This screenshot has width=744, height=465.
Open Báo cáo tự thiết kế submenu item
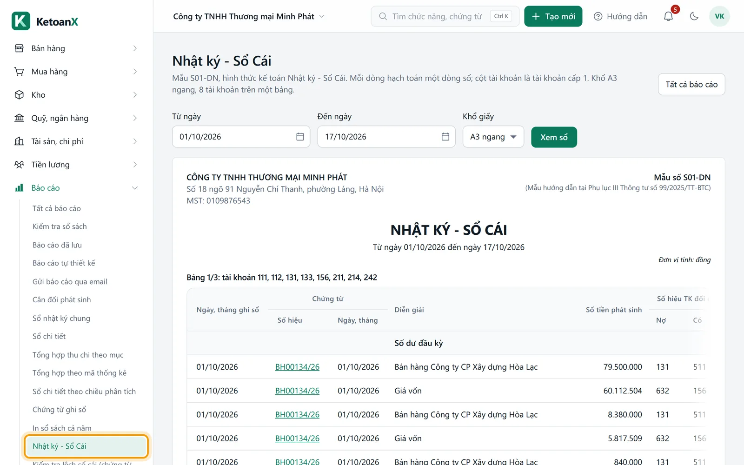(64, 263)
